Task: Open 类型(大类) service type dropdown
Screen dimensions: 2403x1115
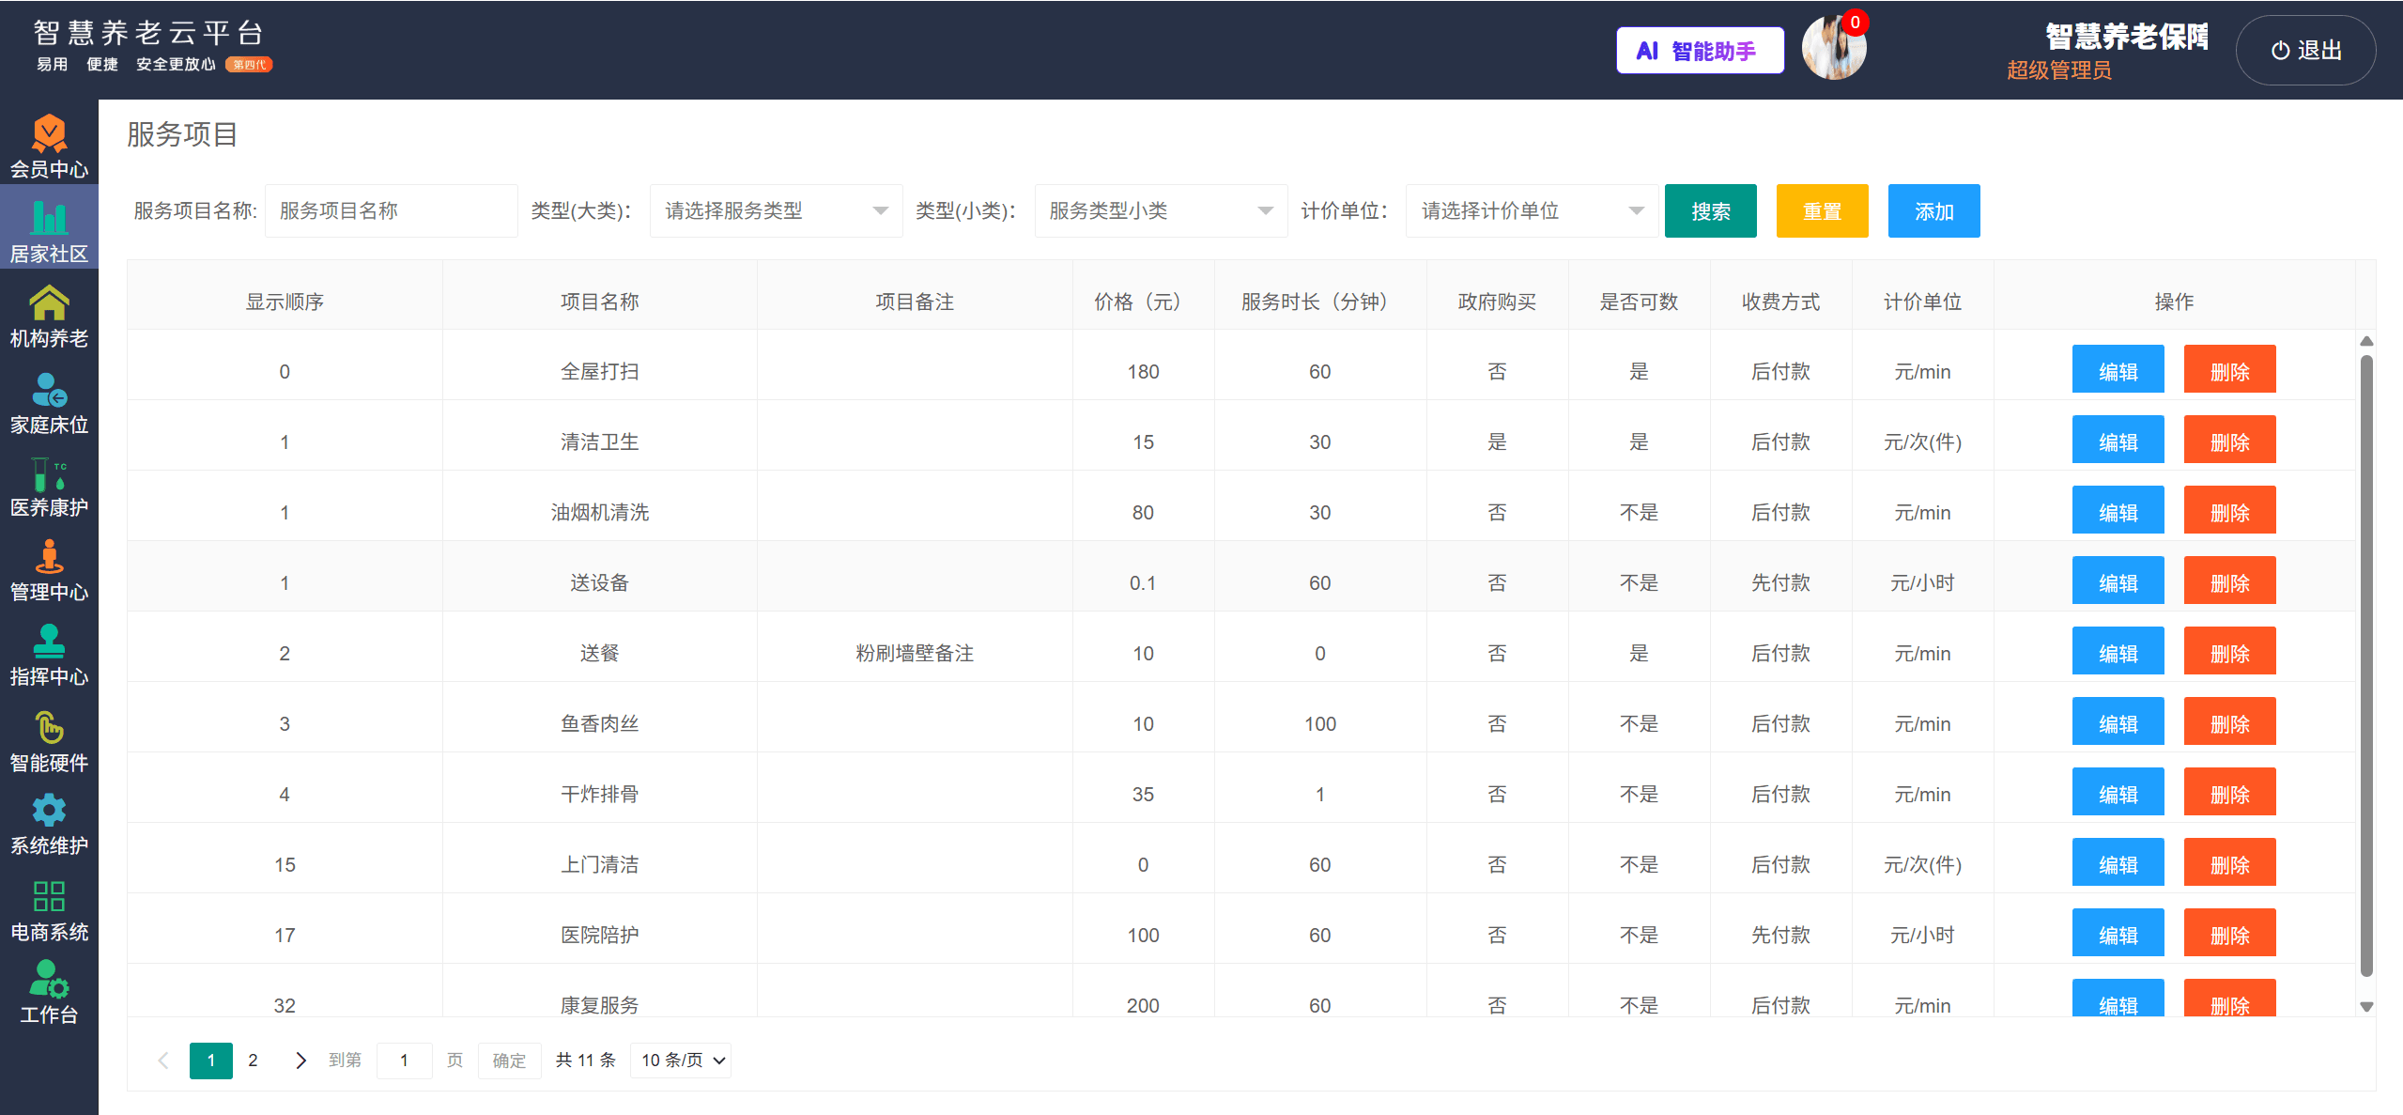Action: coord(776,210)
